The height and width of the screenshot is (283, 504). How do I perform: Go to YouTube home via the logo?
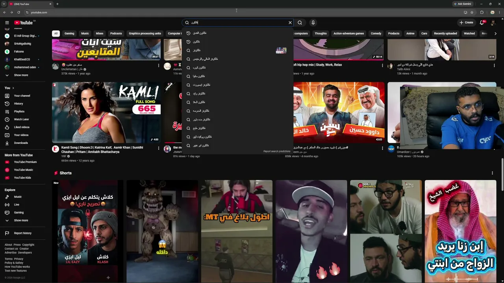24,23
